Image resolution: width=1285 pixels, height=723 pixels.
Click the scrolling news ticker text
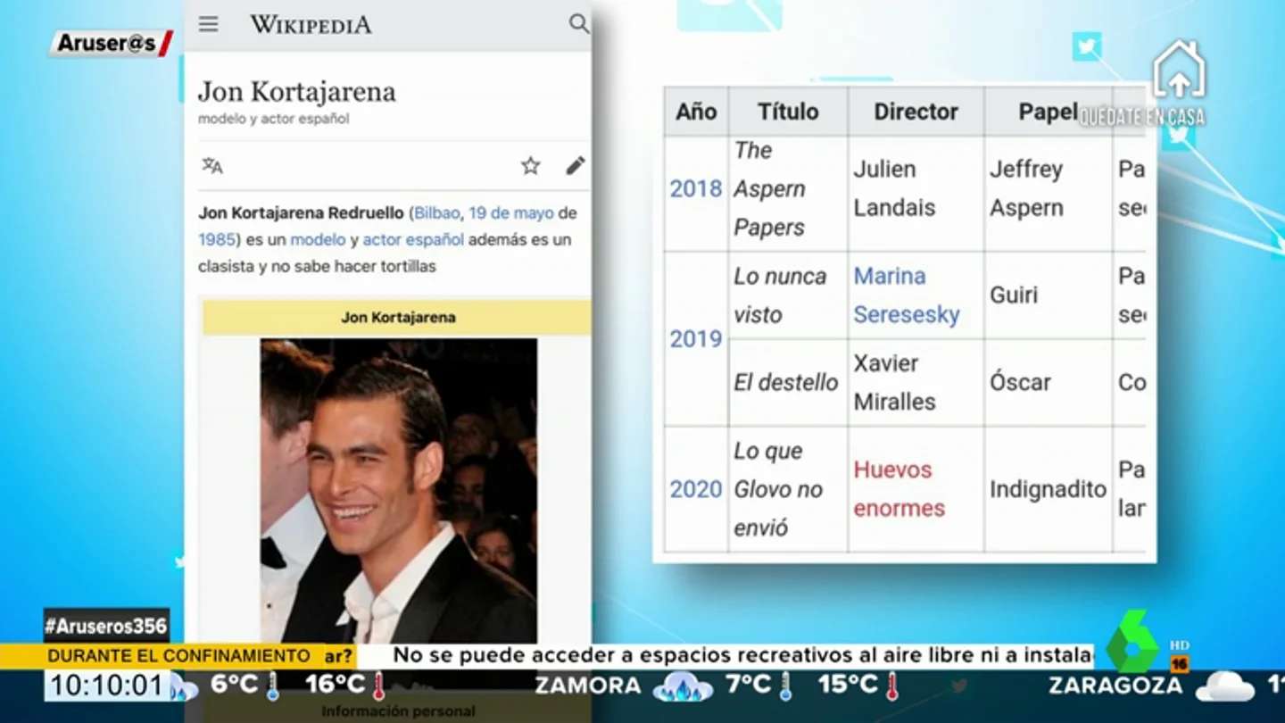(742, 656)
